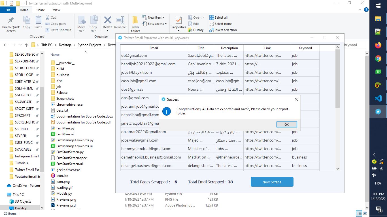Open the File menu tab
The width and height of the screenshot is (387, 217).
click(x=8, y=10)
